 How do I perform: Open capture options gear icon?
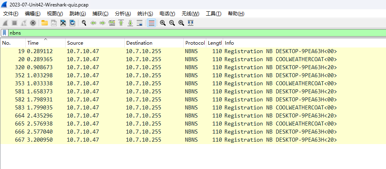click(33, 23)
